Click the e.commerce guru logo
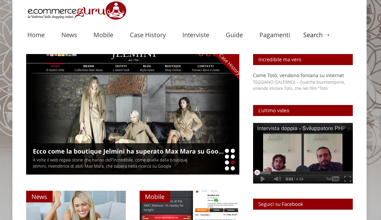The width and height of the screenshot is (381, 220). pyautogui.click(x=77, y=10)
